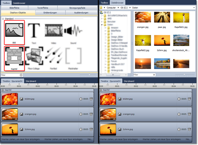Viewport: 198px width, 145px height.
Task: Select the Kapitel object in the Toolbox
Action: point(14,58)
